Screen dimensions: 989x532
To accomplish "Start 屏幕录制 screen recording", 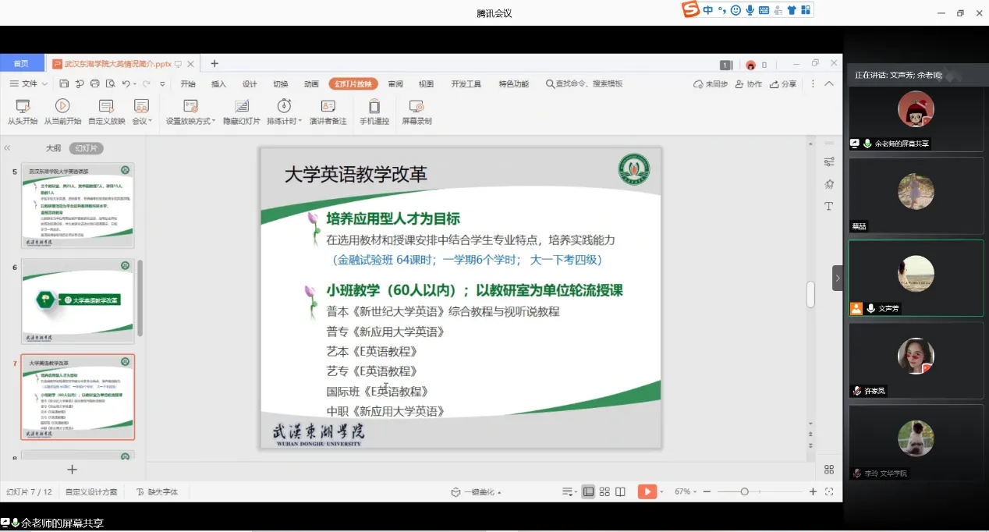I will pyautogui.click(x=417, y=106).
